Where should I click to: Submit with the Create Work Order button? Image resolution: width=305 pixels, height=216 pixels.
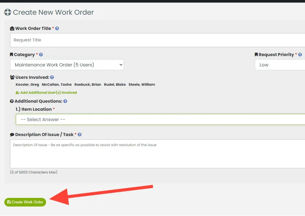tap(25, 202)
